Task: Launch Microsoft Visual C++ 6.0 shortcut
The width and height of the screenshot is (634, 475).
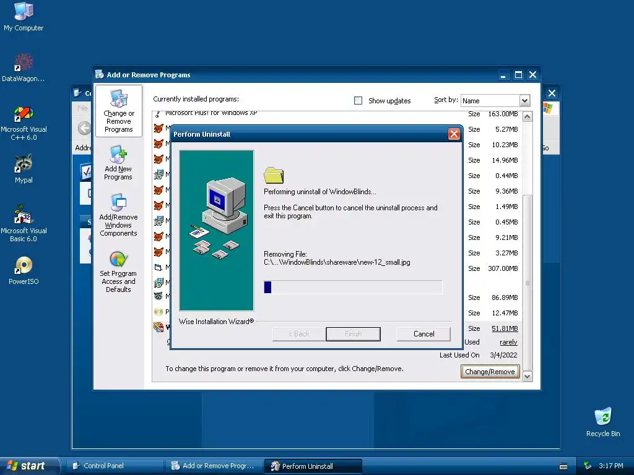Action: (x=24, y=123)
